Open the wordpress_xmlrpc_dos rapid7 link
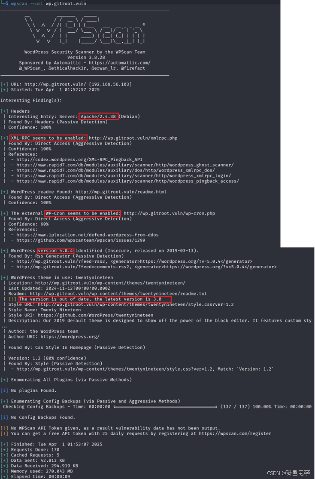This screenshot has height=479, width=315. point(115,170)
